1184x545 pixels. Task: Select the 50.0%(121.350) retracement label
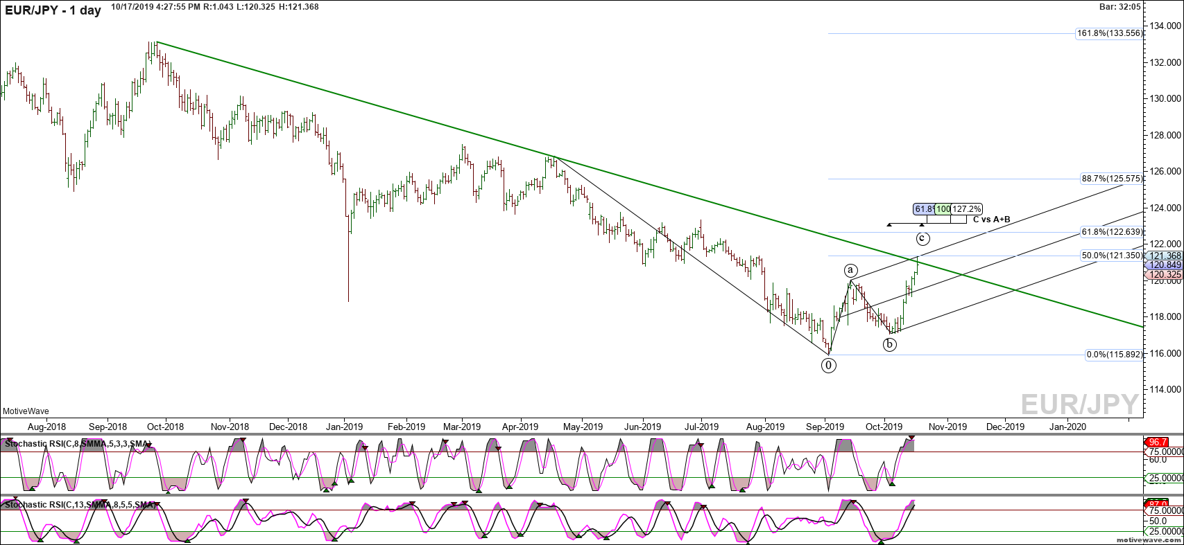pyautogui.click(x=1112, y=256)
